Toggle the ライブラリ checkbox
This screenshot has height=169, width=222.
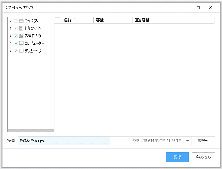coord(16,21)
